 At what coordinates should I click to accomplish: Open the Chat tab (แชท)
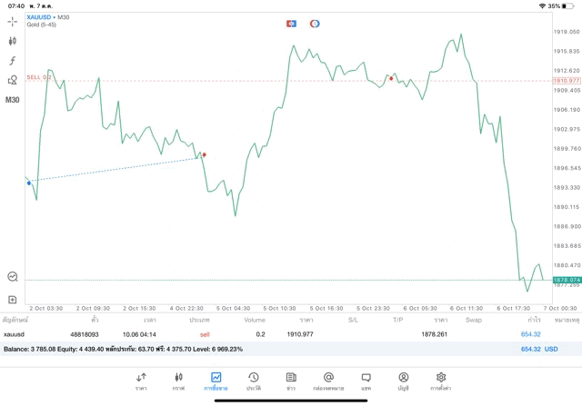pyautogui.click(x=366, y=380)
